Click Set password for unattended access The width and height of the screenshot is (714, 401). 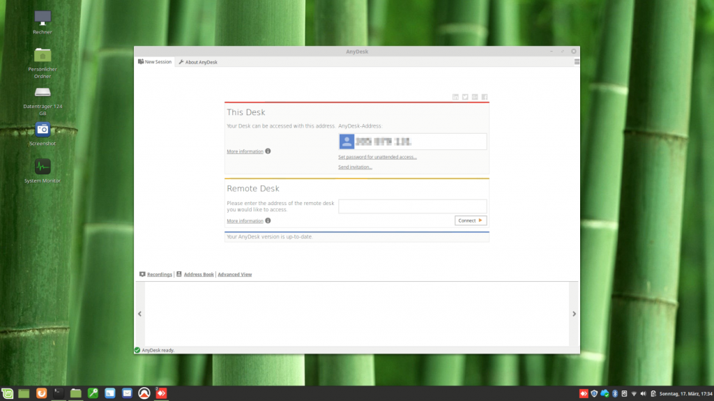[x=377, y=158]
